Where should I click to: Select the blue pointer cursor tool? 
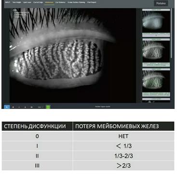pyautogui.click(x=7, y=107)
